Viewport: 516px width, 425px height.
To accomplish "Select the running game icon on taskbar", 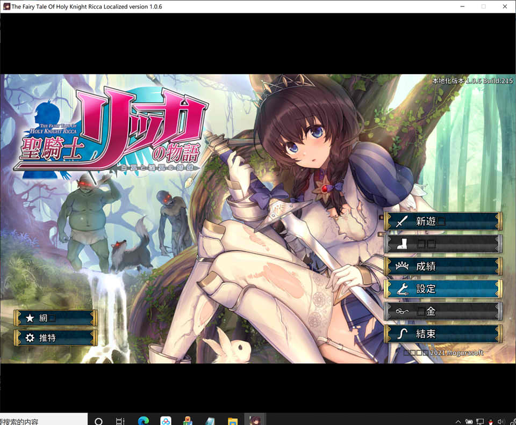I will (255, 420).
